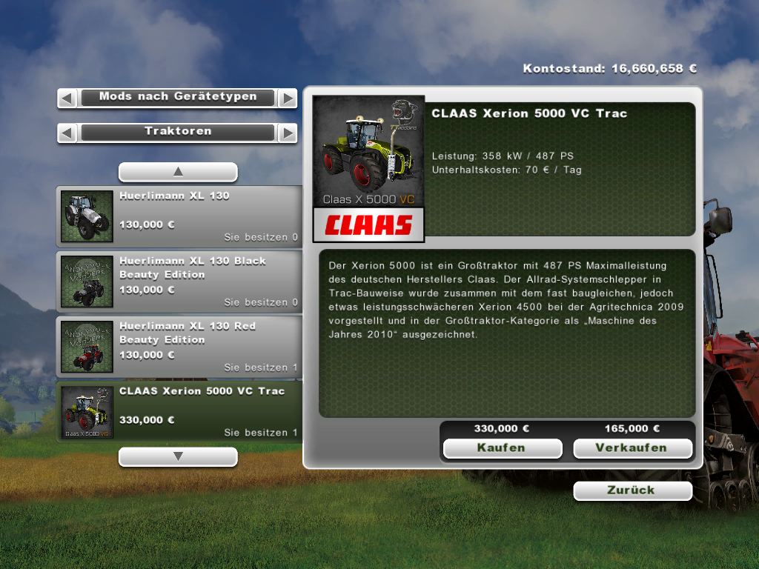Select Huerlimann XL 130 thumbnail
The image size is (759, 569).
(87, 216)
